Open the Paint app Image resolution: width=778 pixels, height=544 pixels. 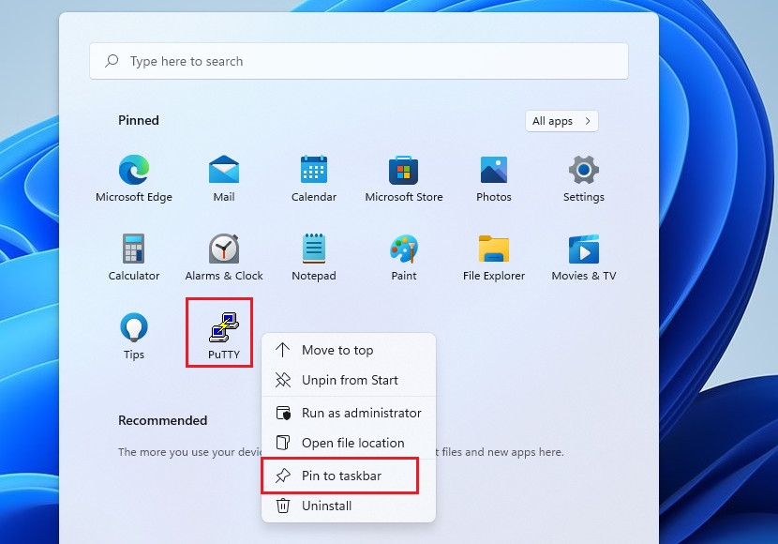tap(403, 257)
